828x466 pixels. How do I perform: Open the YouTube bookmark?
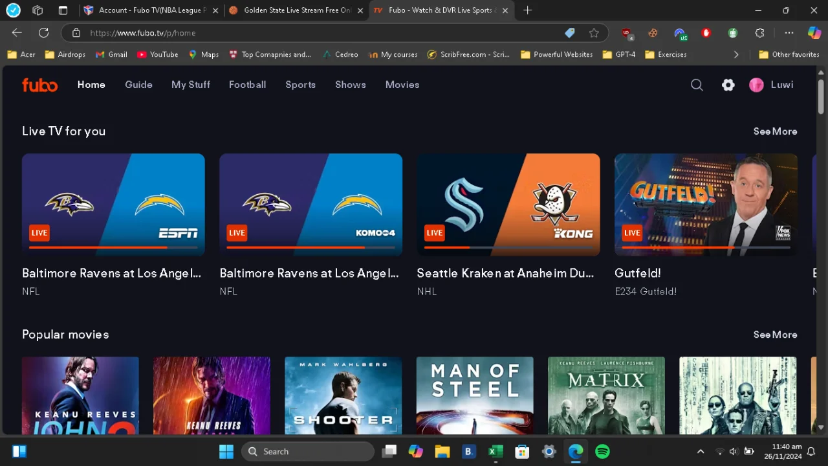(157, 55)
